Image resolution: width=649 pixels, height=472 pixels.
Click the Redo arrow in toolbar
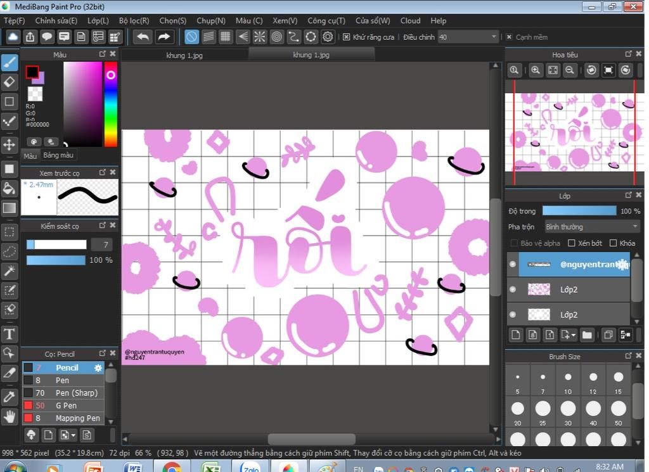(164, 37)
